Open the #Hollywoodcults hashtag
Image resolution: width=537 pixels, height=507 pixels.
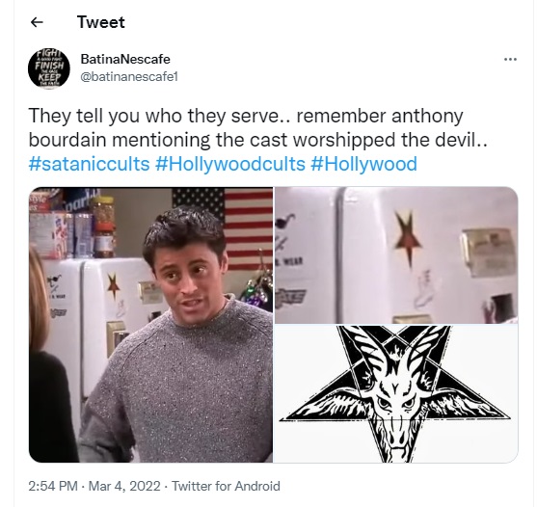point(229,164)
